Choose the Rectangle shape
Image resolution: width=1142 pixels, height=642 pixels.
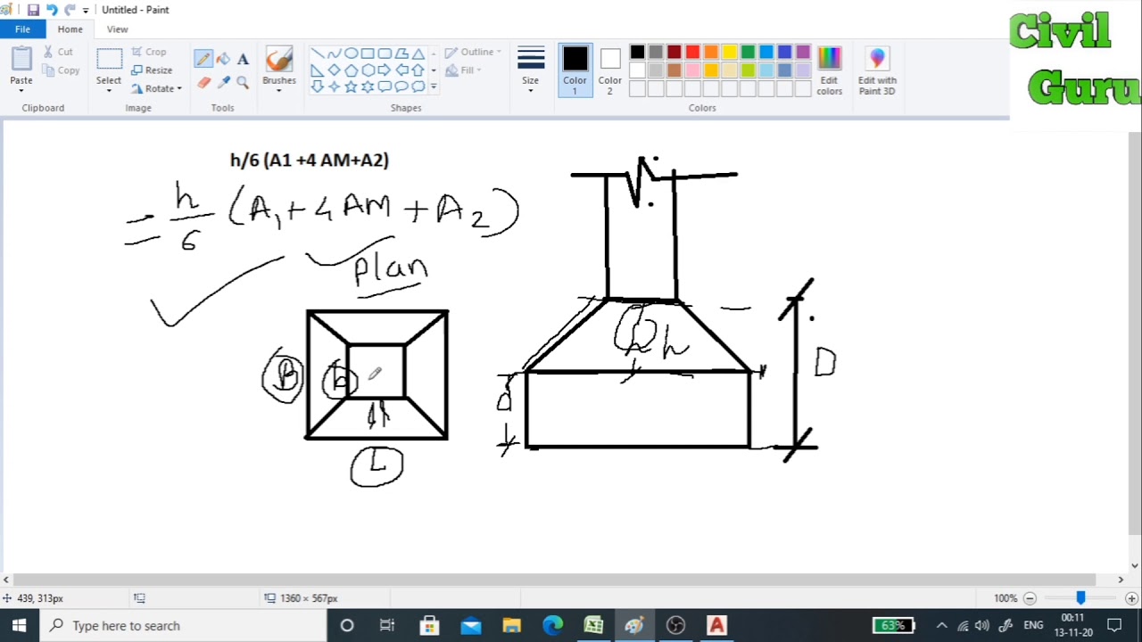click(368, 53)
